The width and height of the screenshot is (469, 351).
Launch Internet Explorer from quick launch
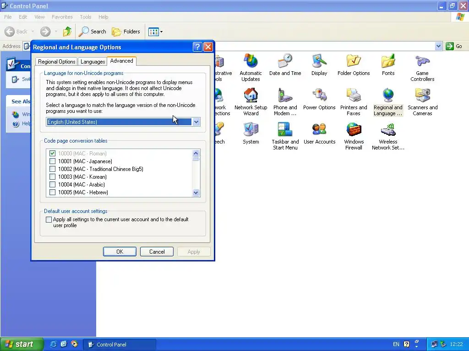tap(53, 344)
